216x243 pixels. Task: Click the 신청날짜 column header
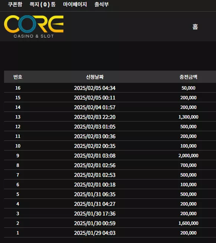(95, 77)
